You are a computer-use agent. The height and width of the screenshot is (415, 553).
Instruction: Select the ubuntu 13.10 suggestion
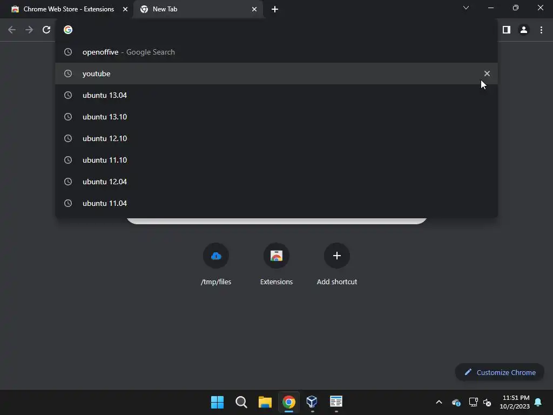[x=276, y=117]
